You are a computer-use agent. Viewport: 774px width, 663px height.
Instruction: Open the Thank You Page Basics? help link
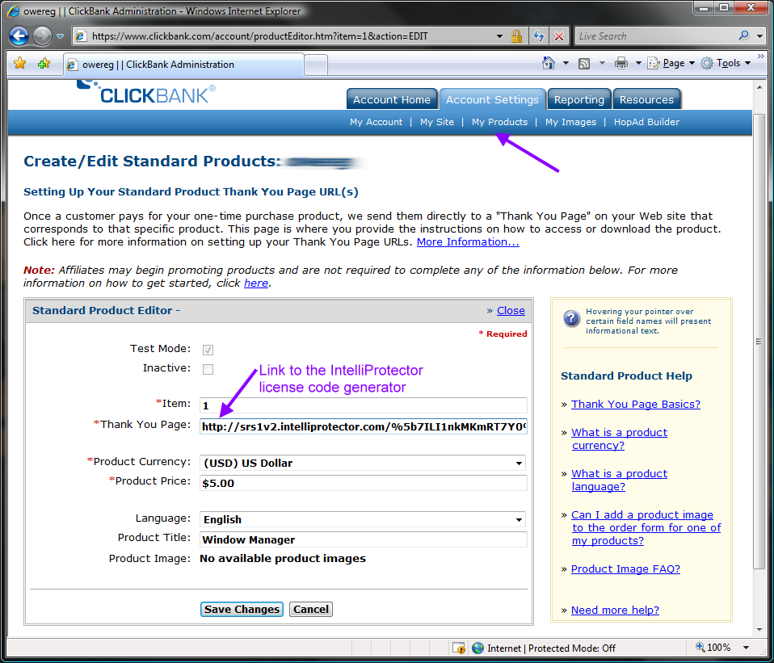[x=636, y=404]
